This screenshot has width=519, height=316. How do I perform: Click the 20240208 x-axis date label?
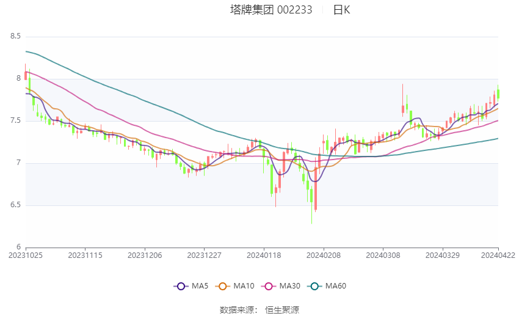pyautogui.click(x=324, y=255)
